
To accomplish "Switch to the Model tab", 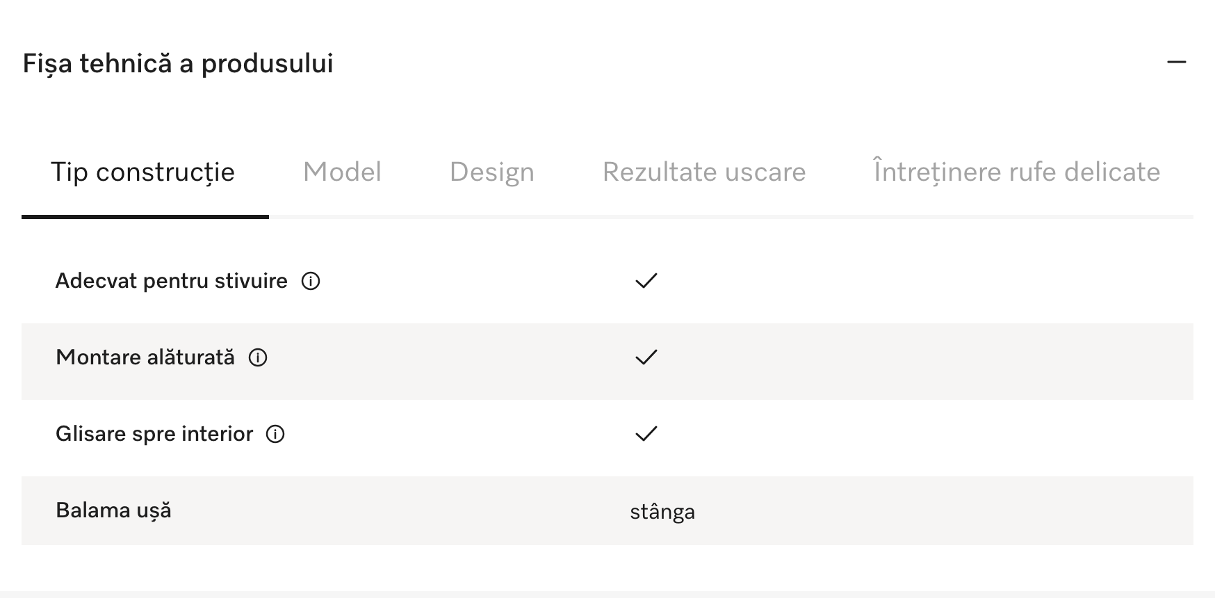I will pyautogui.click(x=342, y=172).
